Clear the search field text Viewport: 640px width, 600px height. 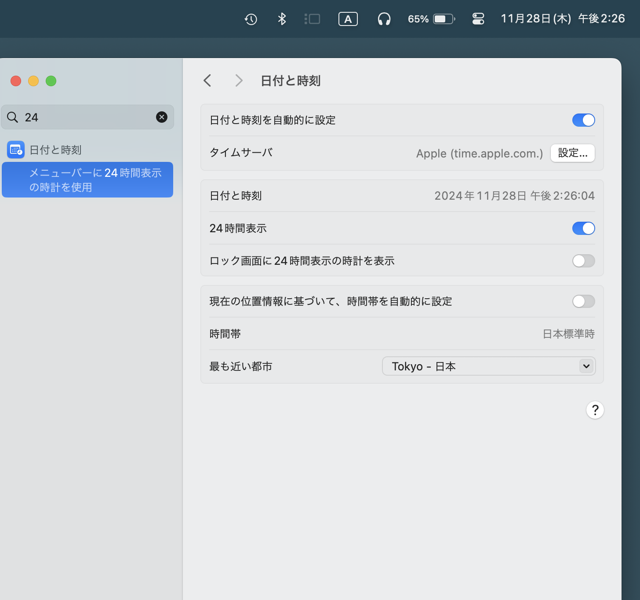click(x=162, y=117)
